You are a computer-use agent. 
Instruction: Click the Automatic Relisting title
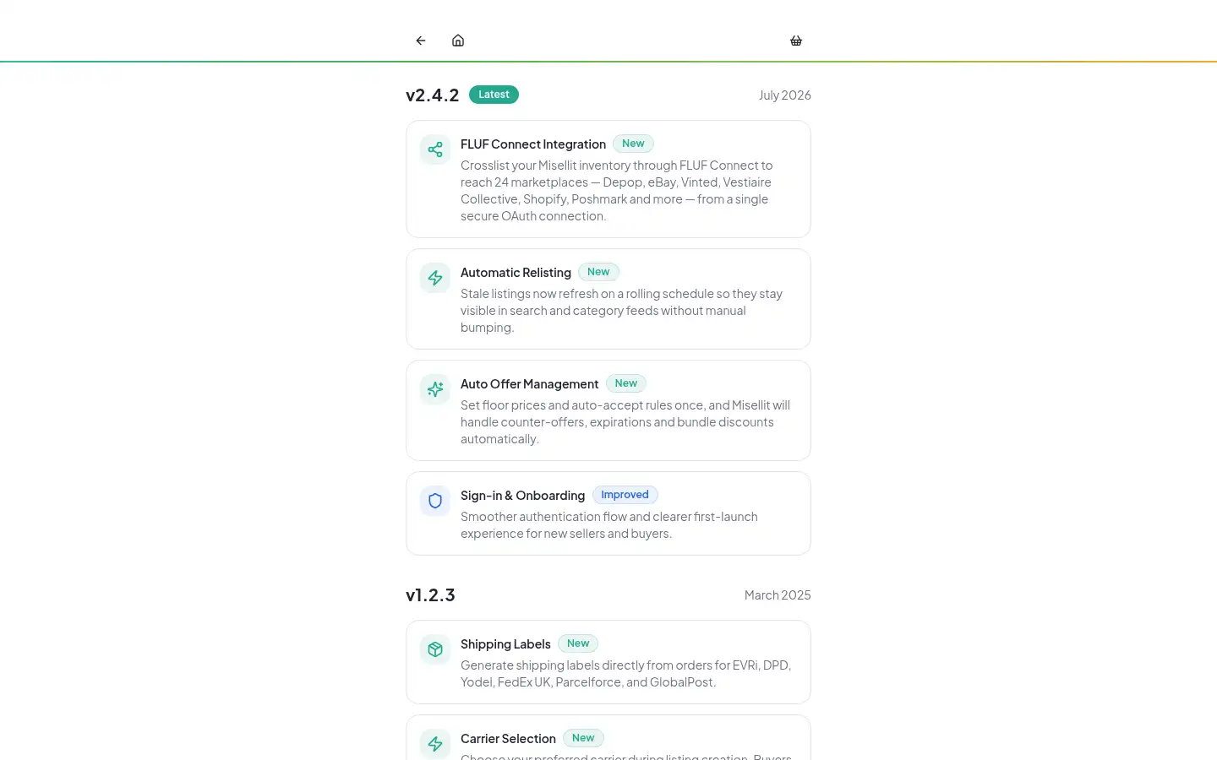[x=516, y=273]
